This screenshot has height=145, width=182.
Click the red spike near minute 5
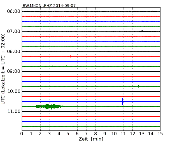[x=71, y=56]
